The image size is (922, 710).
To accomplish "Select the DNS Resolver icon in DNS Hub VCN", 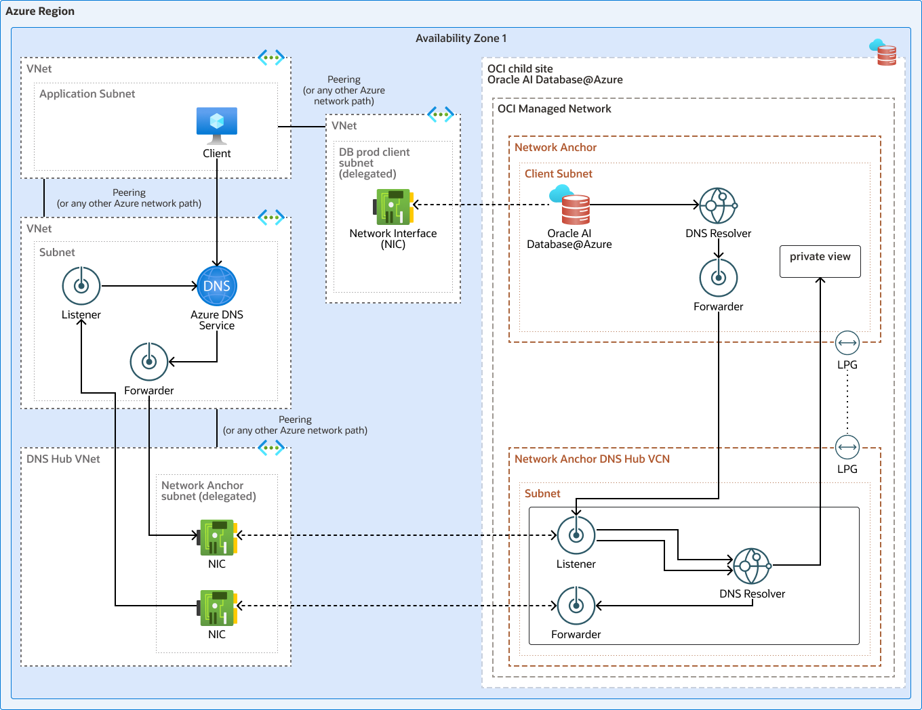I will click(753, 566).
